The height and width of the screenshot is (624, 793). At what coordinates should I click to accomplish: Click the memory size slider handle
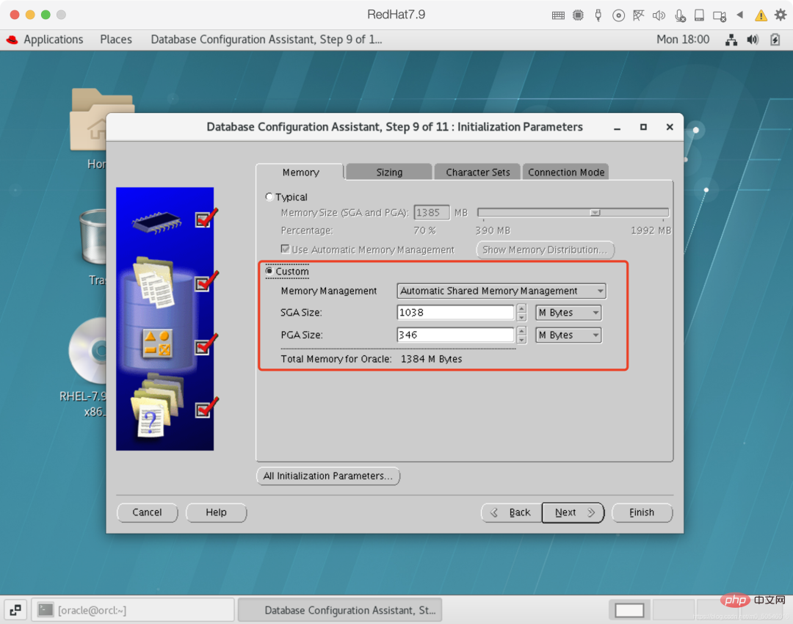pyautogui.click(x=595, y=213)
